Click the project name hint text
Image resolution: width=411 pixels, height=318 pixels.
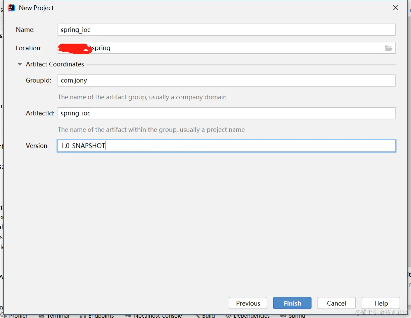pos(151,130)
